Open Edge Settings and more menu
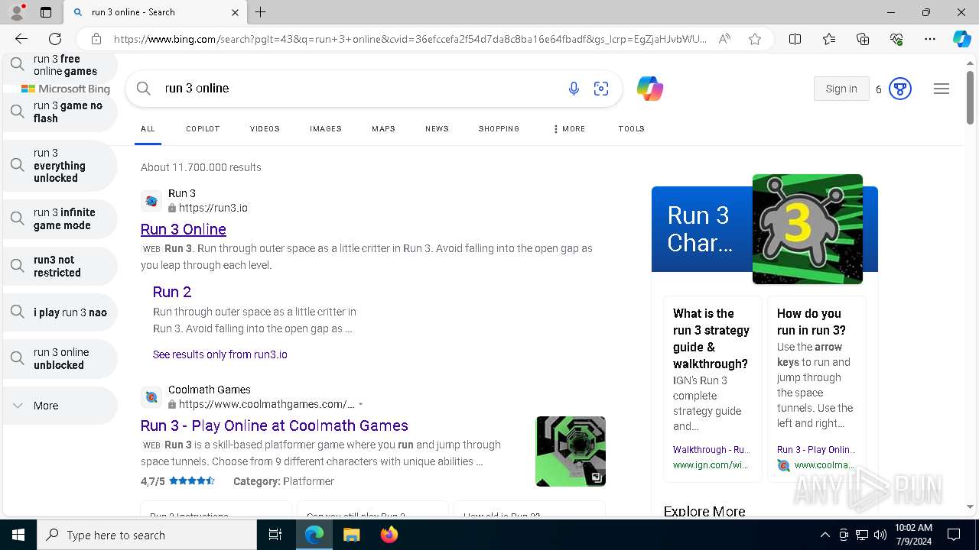The height and width of the screenshot is (550, 979). [x=930, y=39]
